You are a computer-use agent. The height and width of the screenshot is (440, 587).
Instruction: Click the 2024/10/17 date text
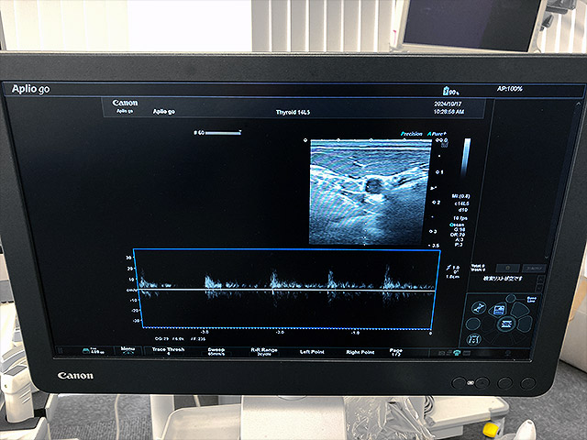coord(448,104)
